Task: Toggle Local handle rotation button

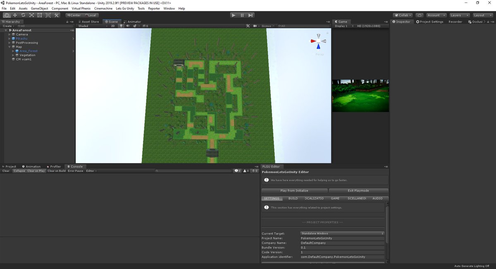Action: pos(90,15)
